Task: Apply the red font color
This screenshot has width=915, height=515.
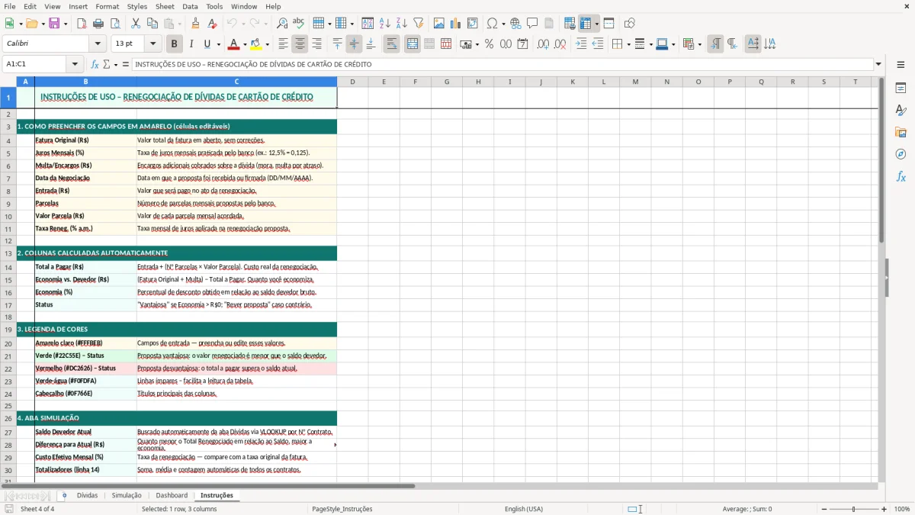Action: (x=234, y=44)
